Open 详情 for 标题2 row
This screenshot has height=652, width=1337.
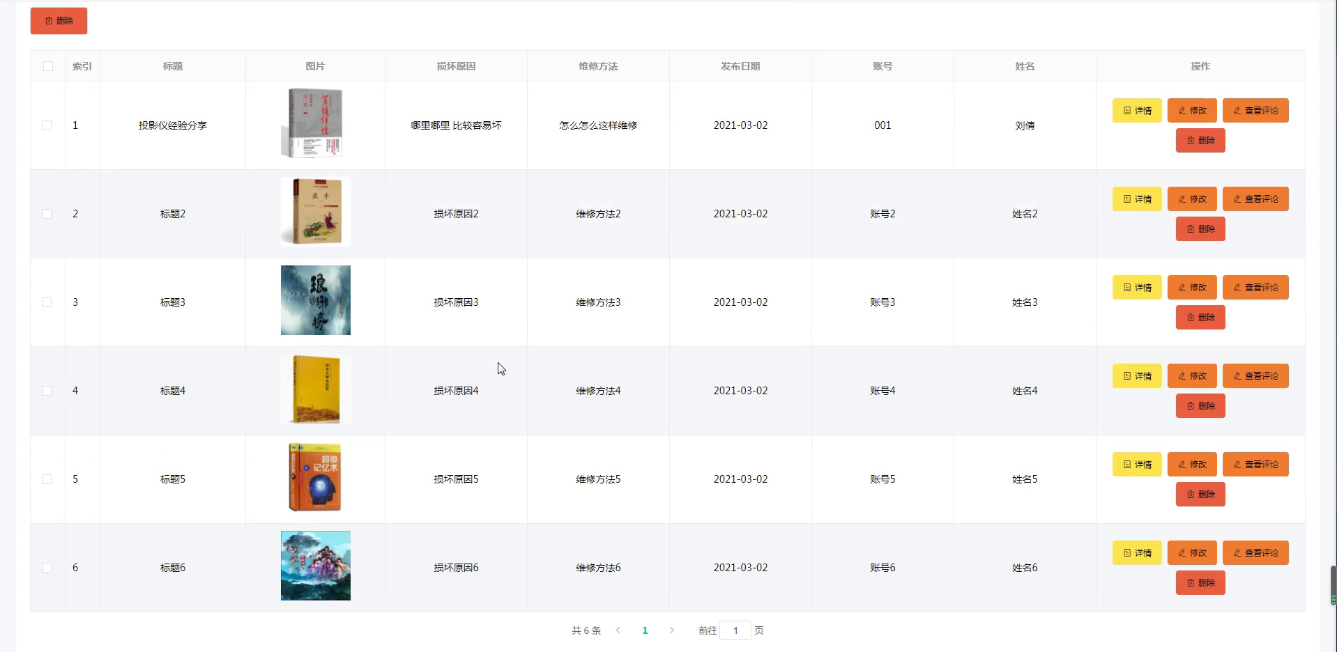coord(1137,199)
